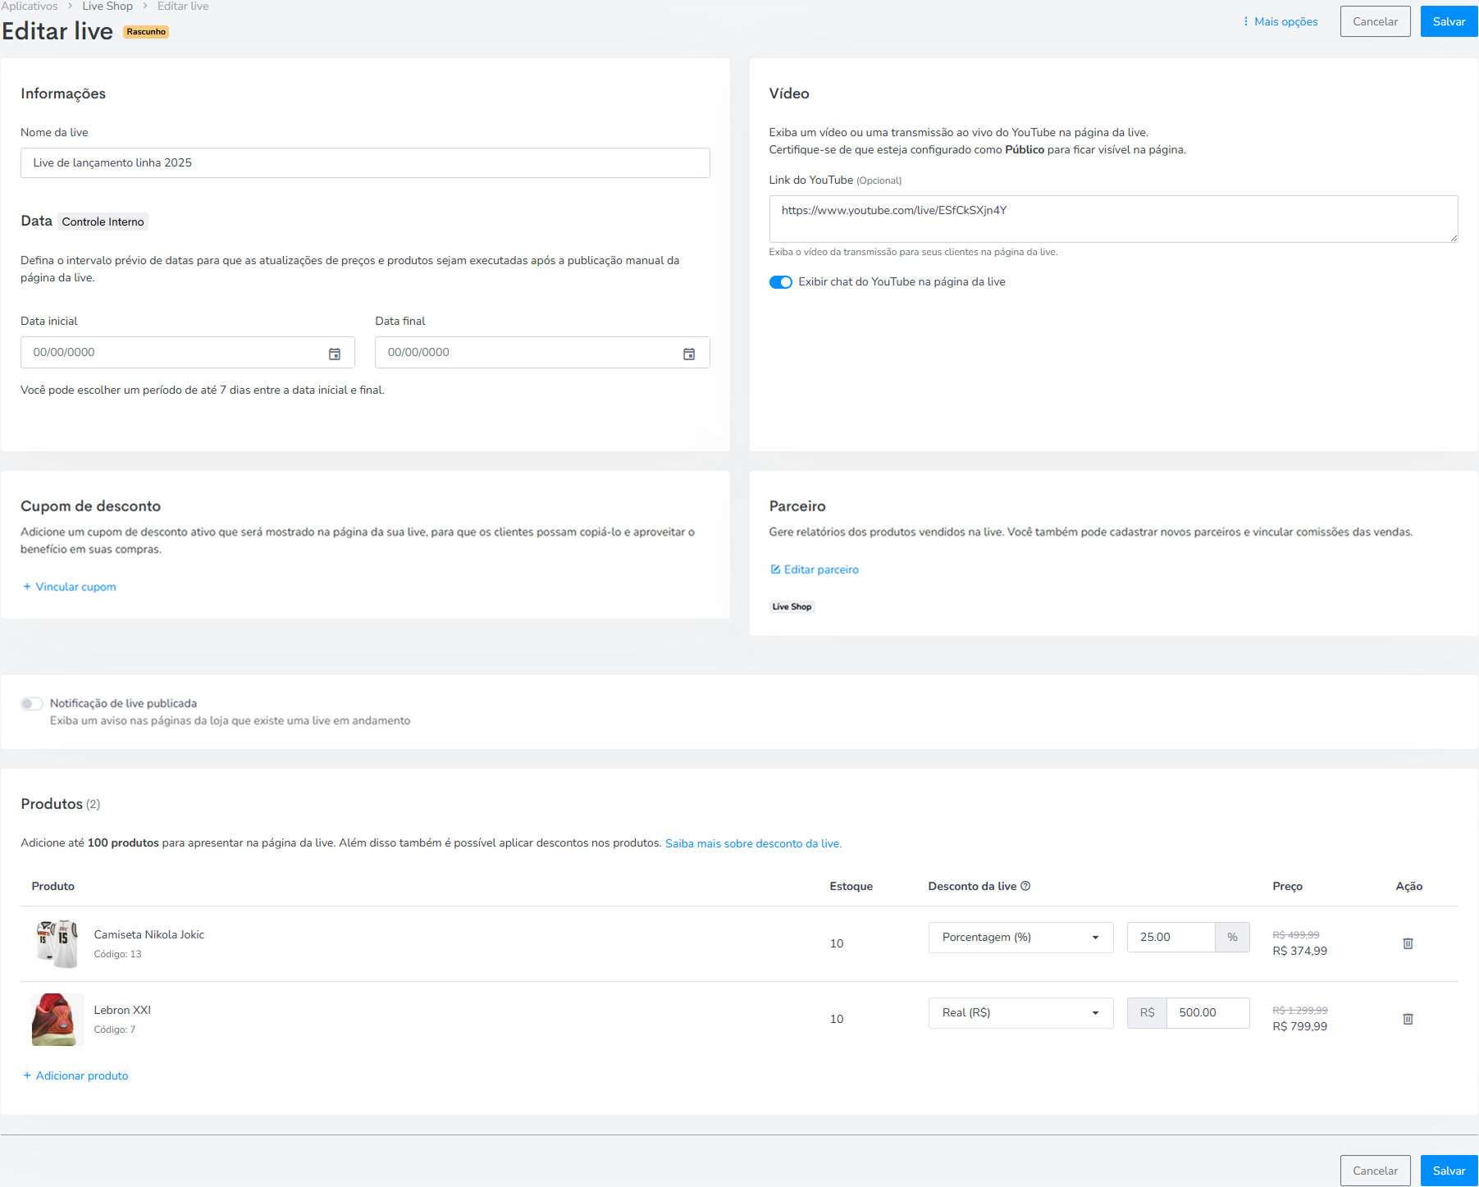Enable Notificação de live publicada switch
Viewport: 1479px width, 1187px height.
coord(32,704)
